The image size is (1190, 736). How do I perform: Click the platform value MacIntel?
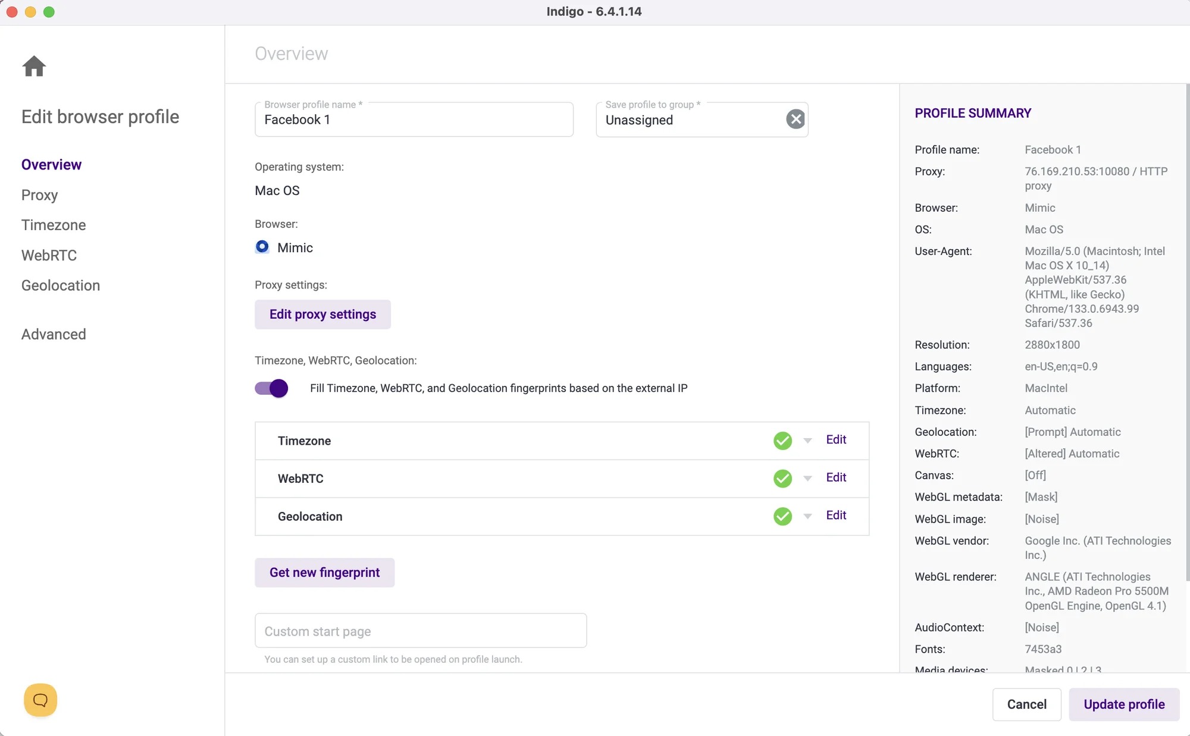click(x=1046, y=388)
